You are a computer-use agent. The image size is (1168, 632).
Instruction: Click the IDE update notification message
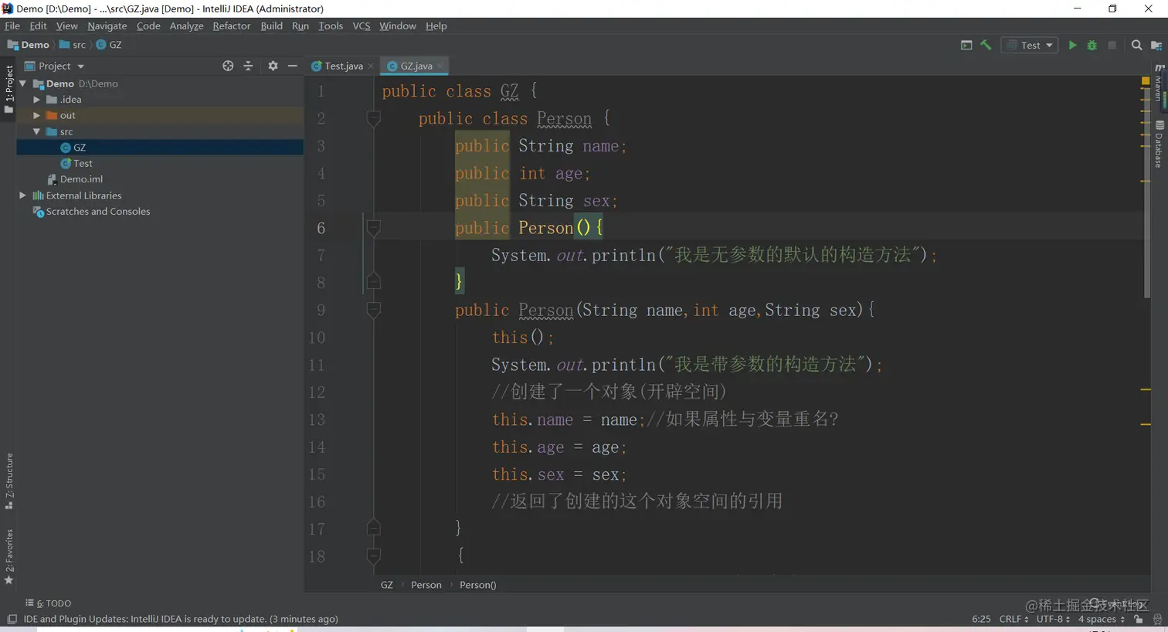click(181, 619)
